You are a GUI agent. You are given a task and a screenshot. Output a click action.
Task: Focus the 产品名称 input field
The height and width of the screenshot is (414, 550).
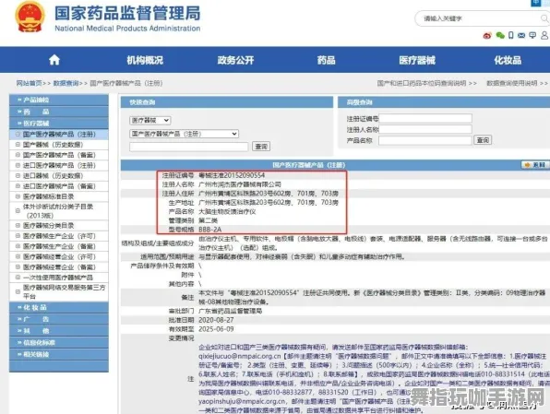tap(425, 140)
